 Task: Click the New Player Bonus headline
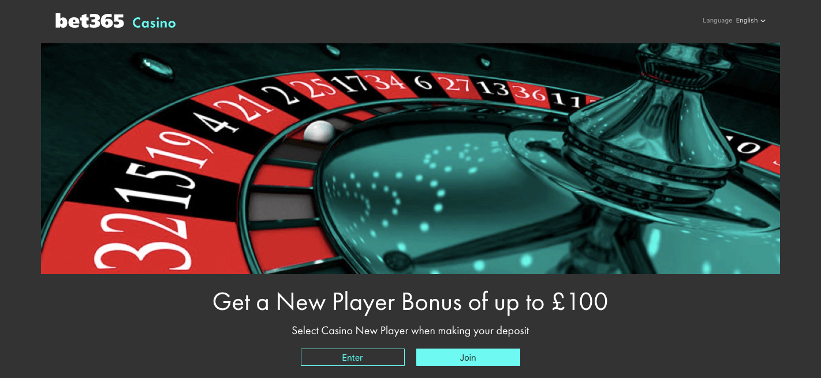click(410, 302)
